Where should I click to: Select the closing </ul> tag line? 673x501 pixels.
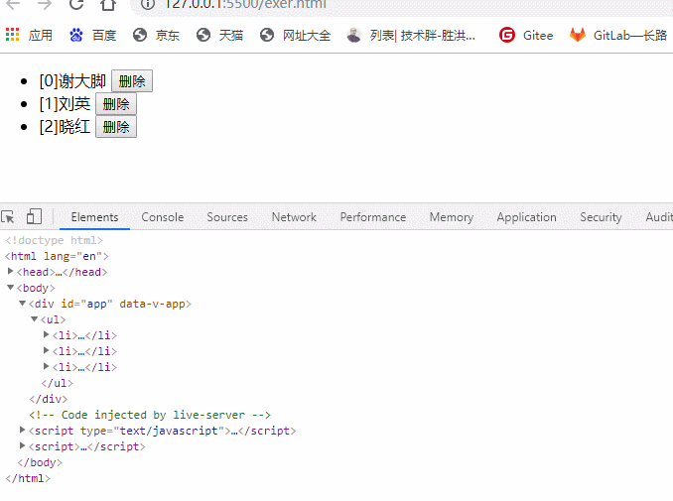pos(58,383)
